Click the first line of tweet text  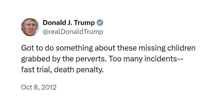(108, 48)
